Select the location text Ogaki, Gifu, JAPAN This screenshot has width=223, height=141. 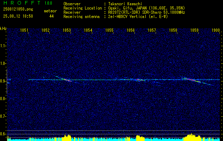coord(127,8)
